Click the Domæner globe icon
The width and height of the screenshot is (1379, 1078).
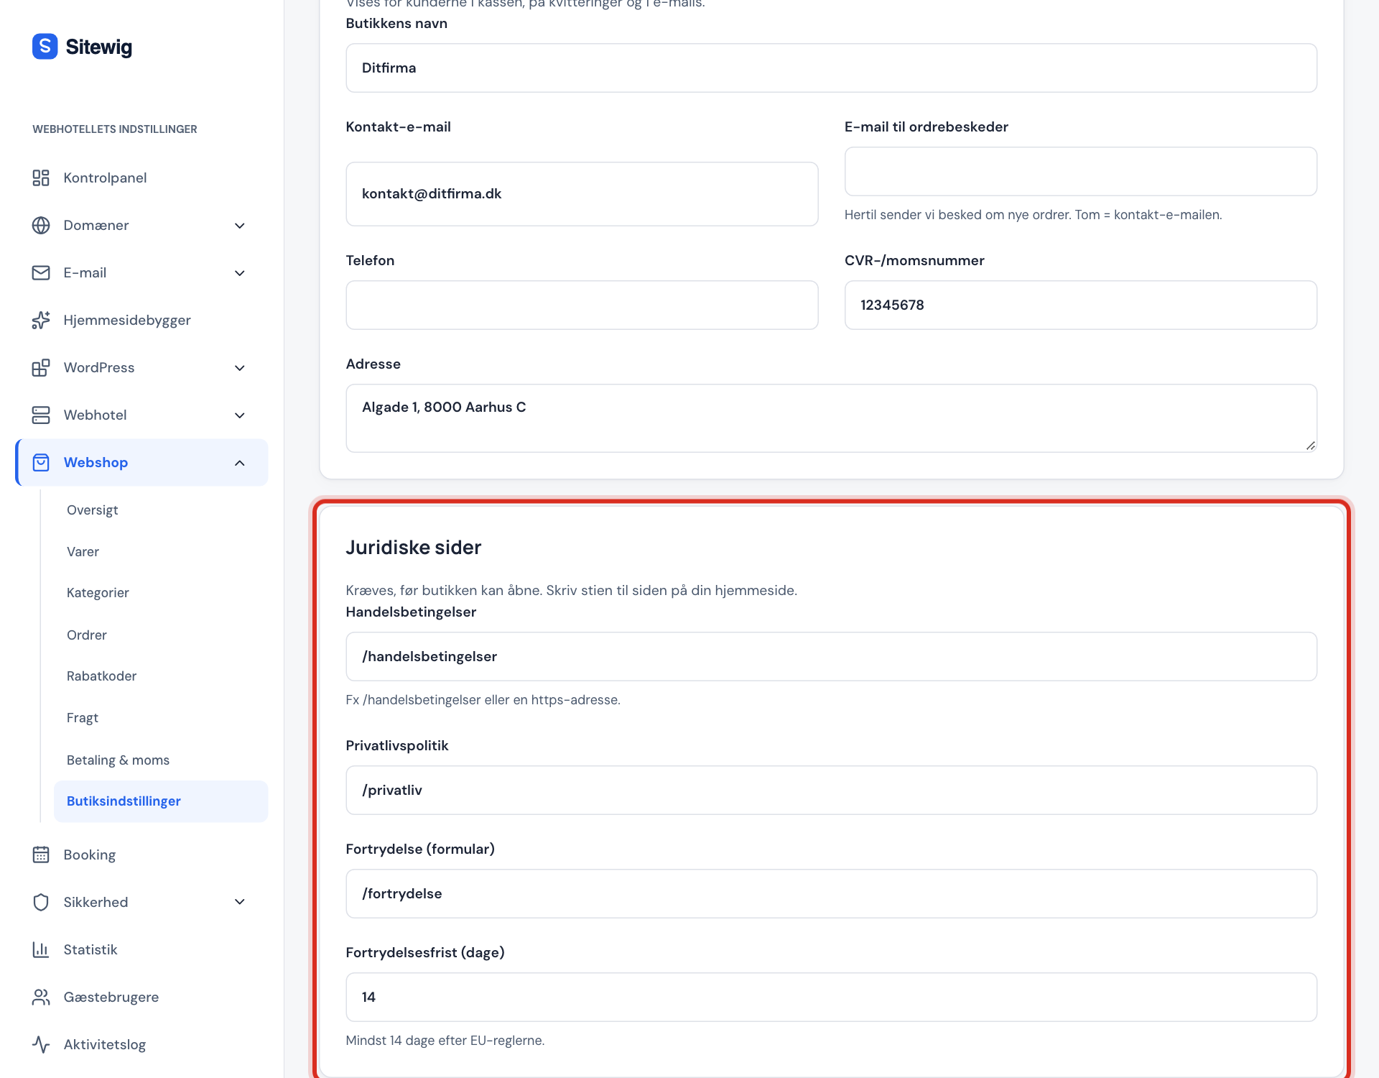(41, 225)
